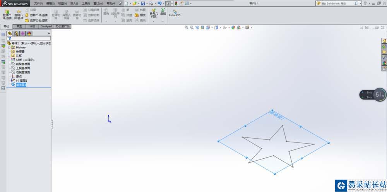This screenshot has height=192, width=387.
Task: Select the 放样凸台/基体 loft boss tool
Action: [36, 15]
